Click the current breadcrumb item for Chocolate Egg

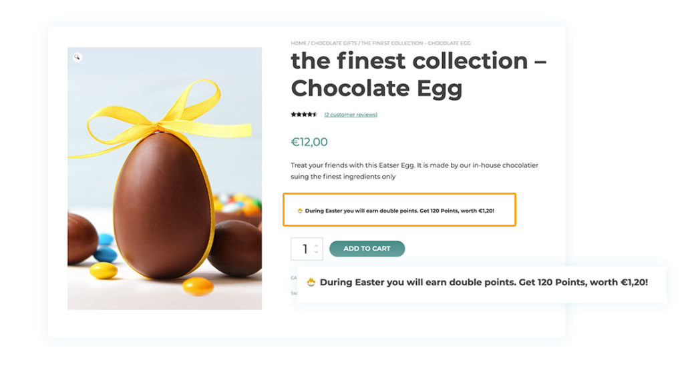pos(416,43)
